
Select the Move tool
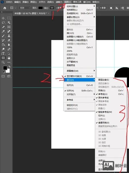(3, 18)
